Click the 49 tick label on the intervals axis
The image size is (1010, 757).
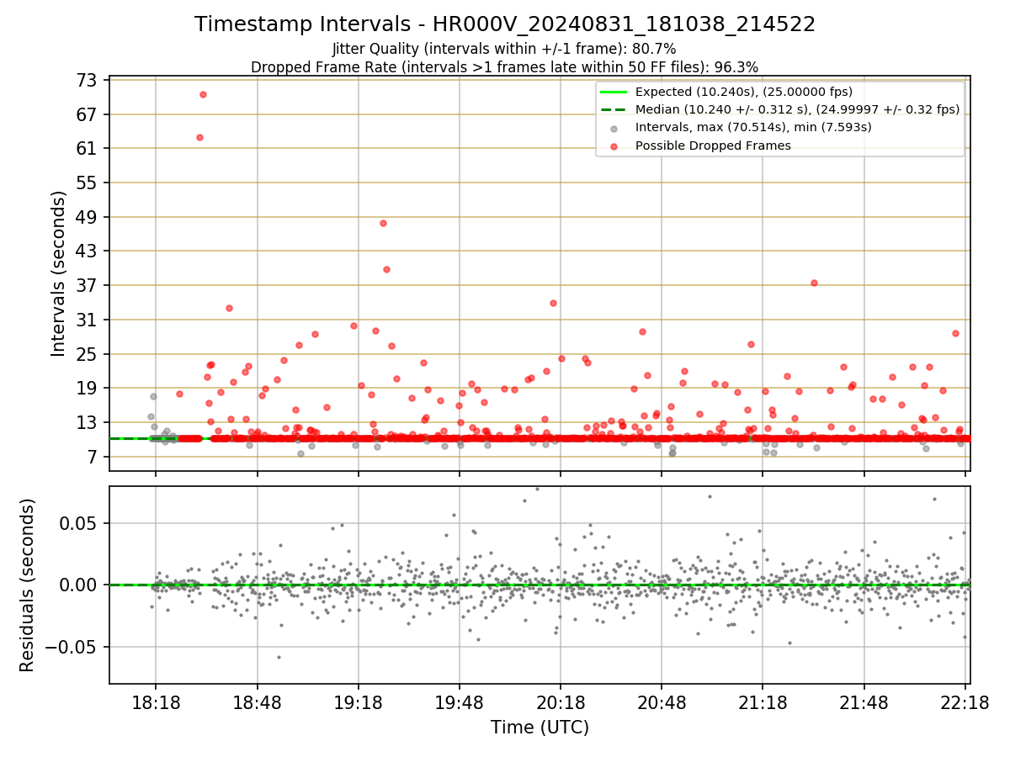pyautogui.click(x=88, y=217)
